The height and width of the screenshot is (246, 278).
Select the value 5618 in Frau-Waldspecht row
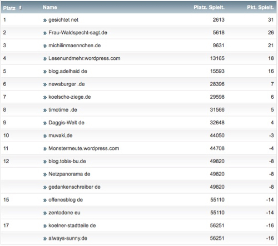tap(219, 33)
